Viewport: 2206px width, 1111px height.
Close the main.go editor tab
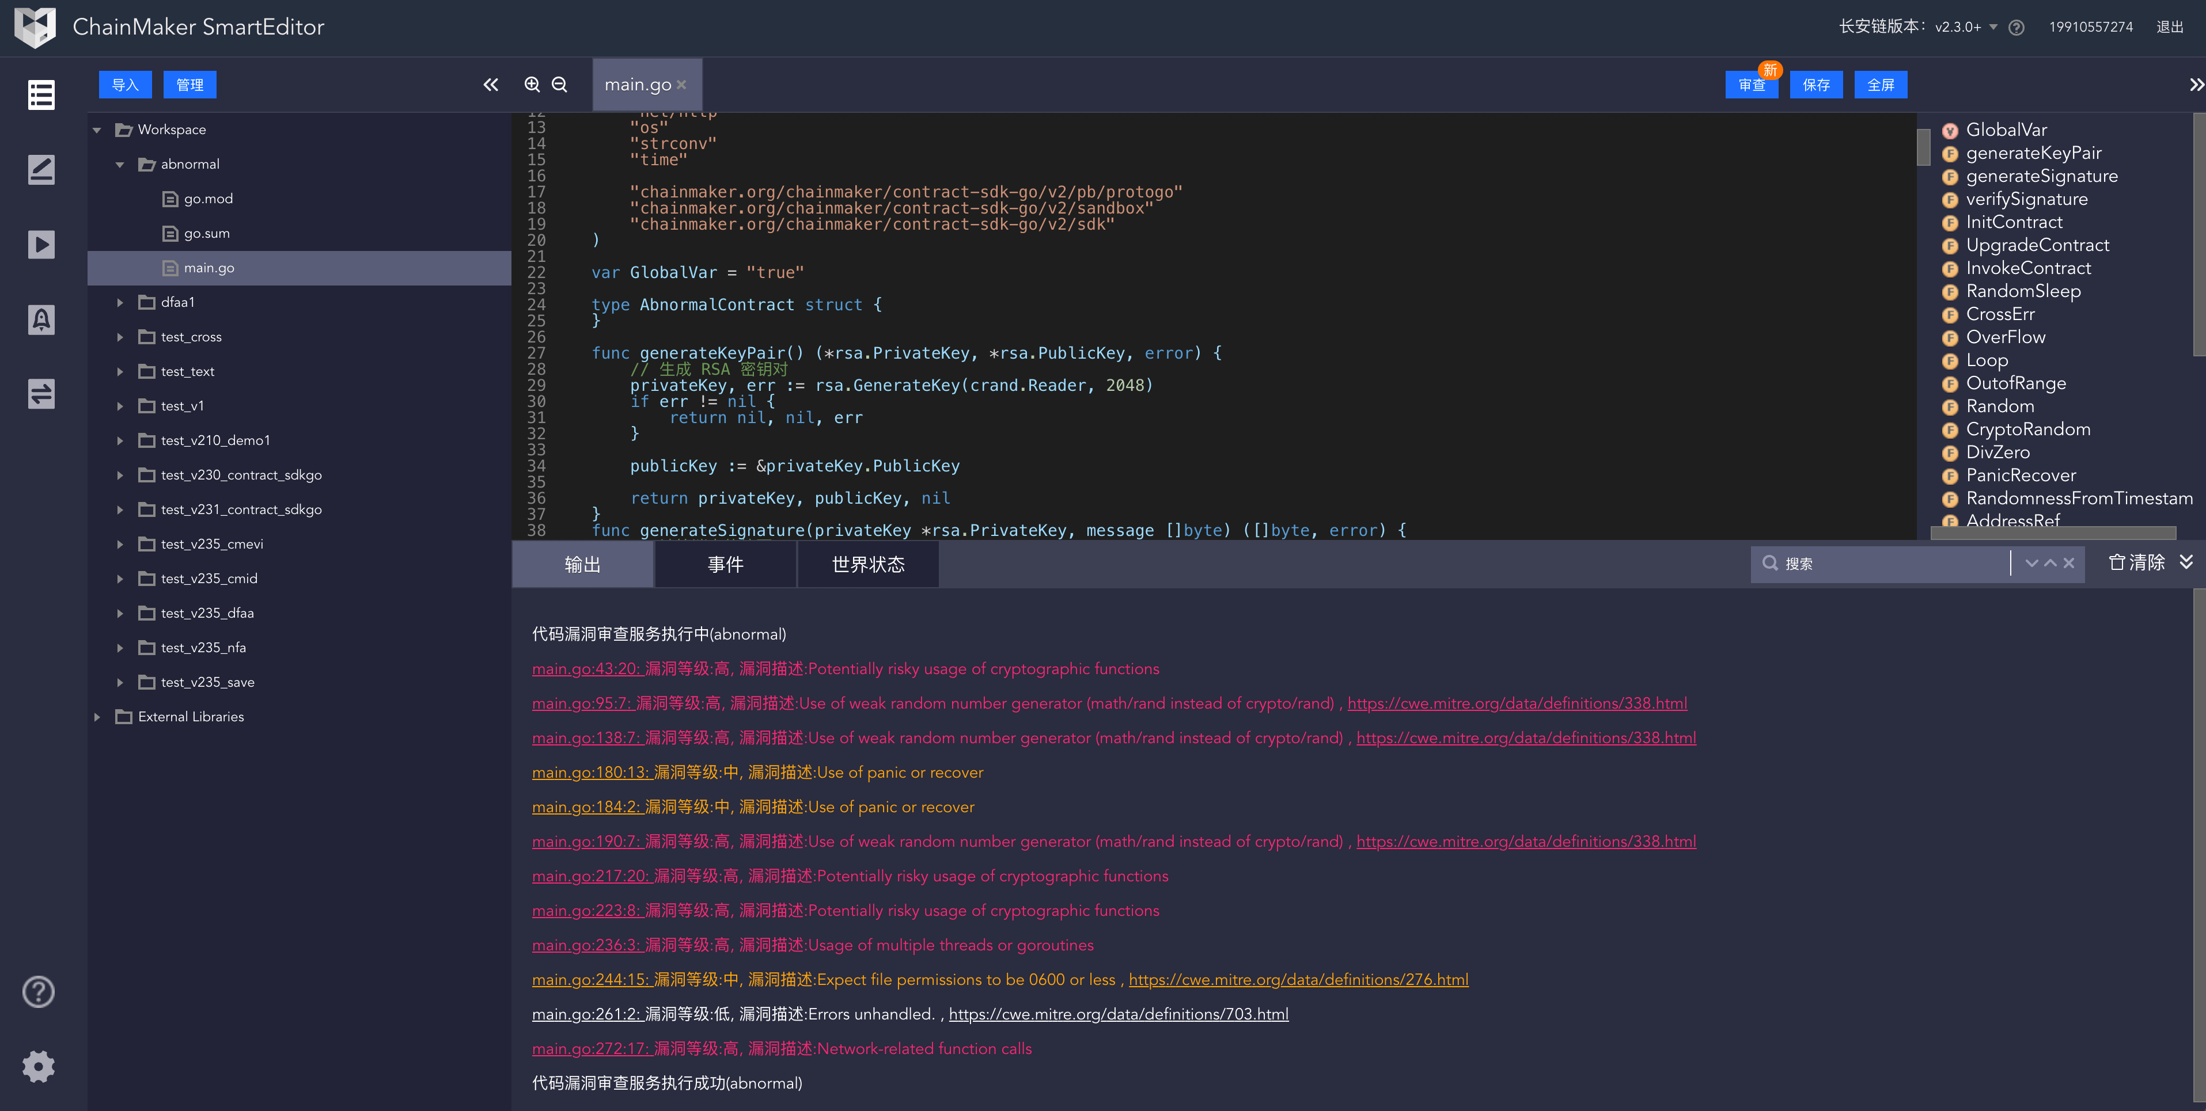coord(681,84)
